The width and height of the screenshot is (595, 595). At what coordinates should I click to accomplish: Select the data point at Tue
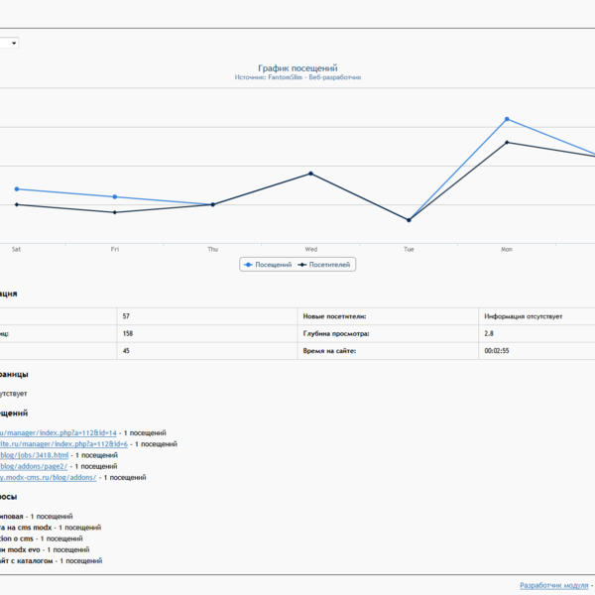[x=409, y=220]
